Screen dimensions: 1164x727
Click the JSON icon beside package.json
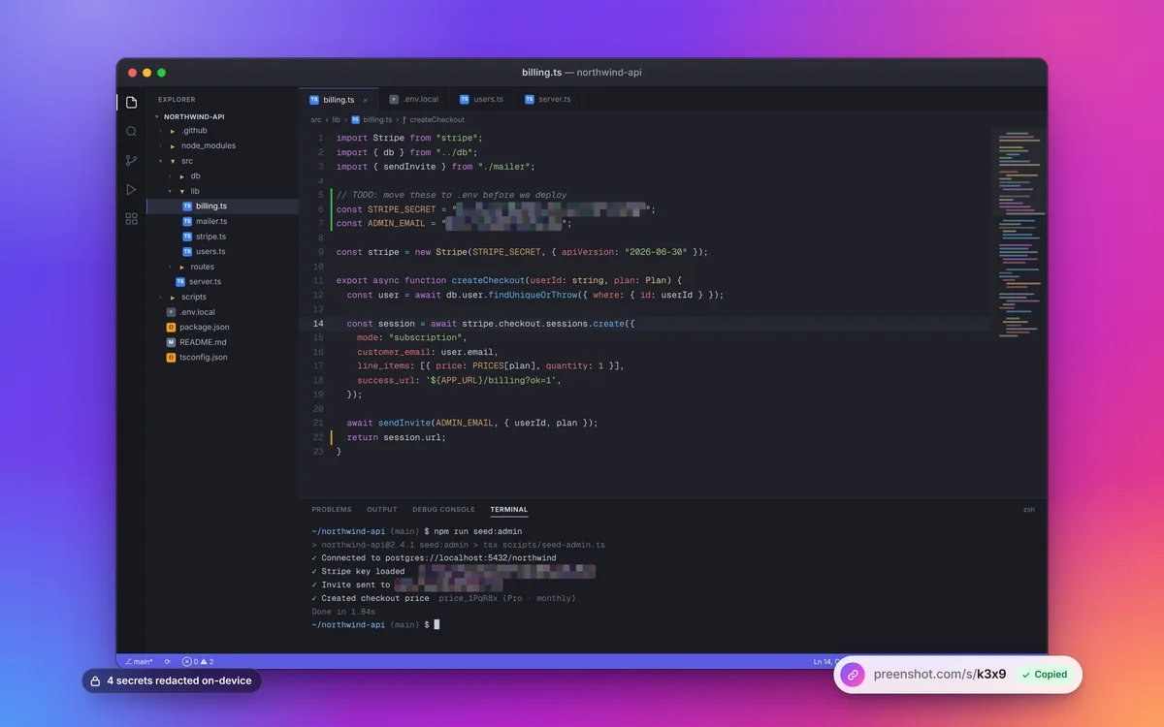[x=171, y=328]
